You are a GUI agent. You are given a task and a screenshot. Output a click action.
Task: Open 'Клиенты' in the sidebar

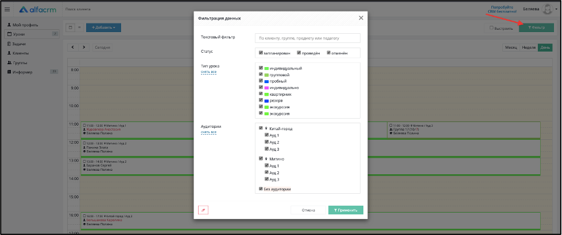[x=21, y=53]
